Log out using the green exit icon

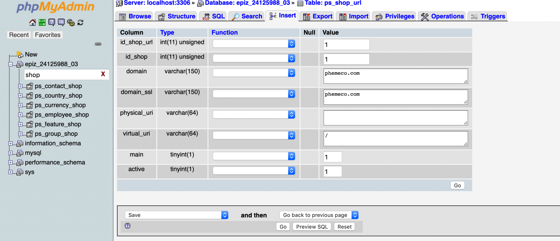(x=42, y=22)
